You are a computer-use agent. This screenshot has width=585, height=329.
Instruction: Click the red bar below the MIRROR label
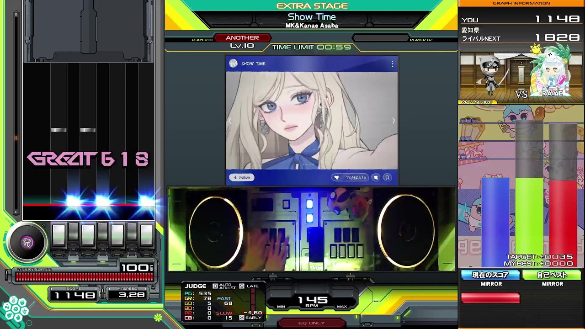point(490,298)
